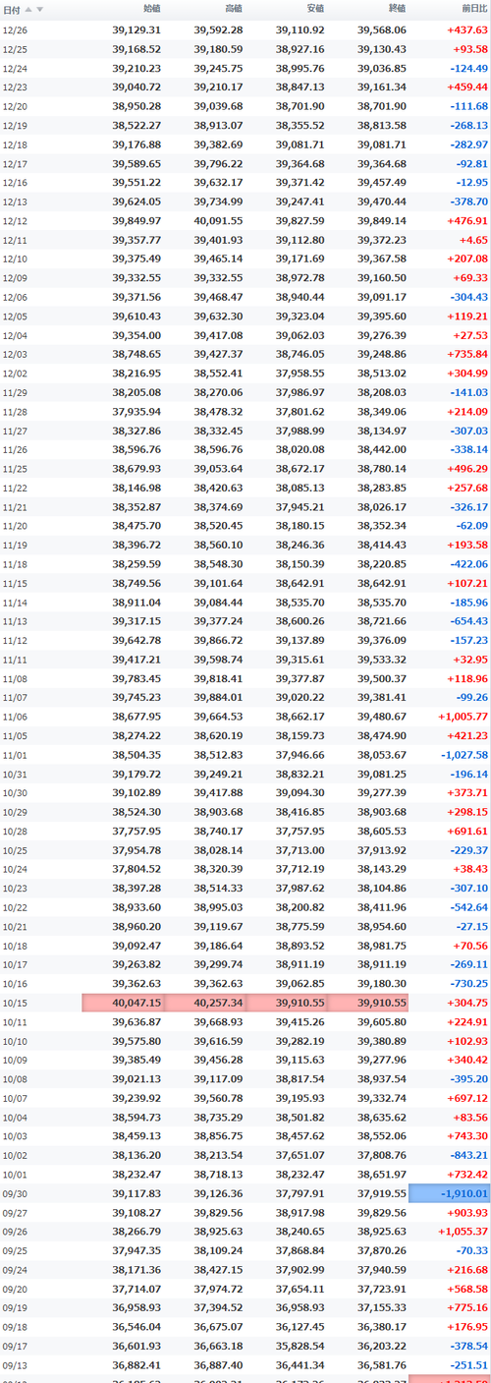The image size is (491, 1383).
Task: Select the 12/13 date cell
Action: 15,202
